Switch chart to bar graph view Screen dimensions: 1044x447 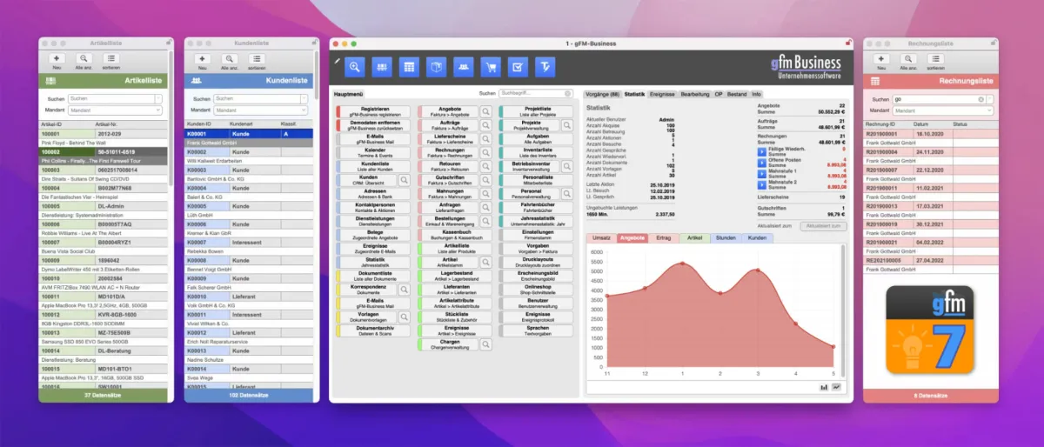823,387
